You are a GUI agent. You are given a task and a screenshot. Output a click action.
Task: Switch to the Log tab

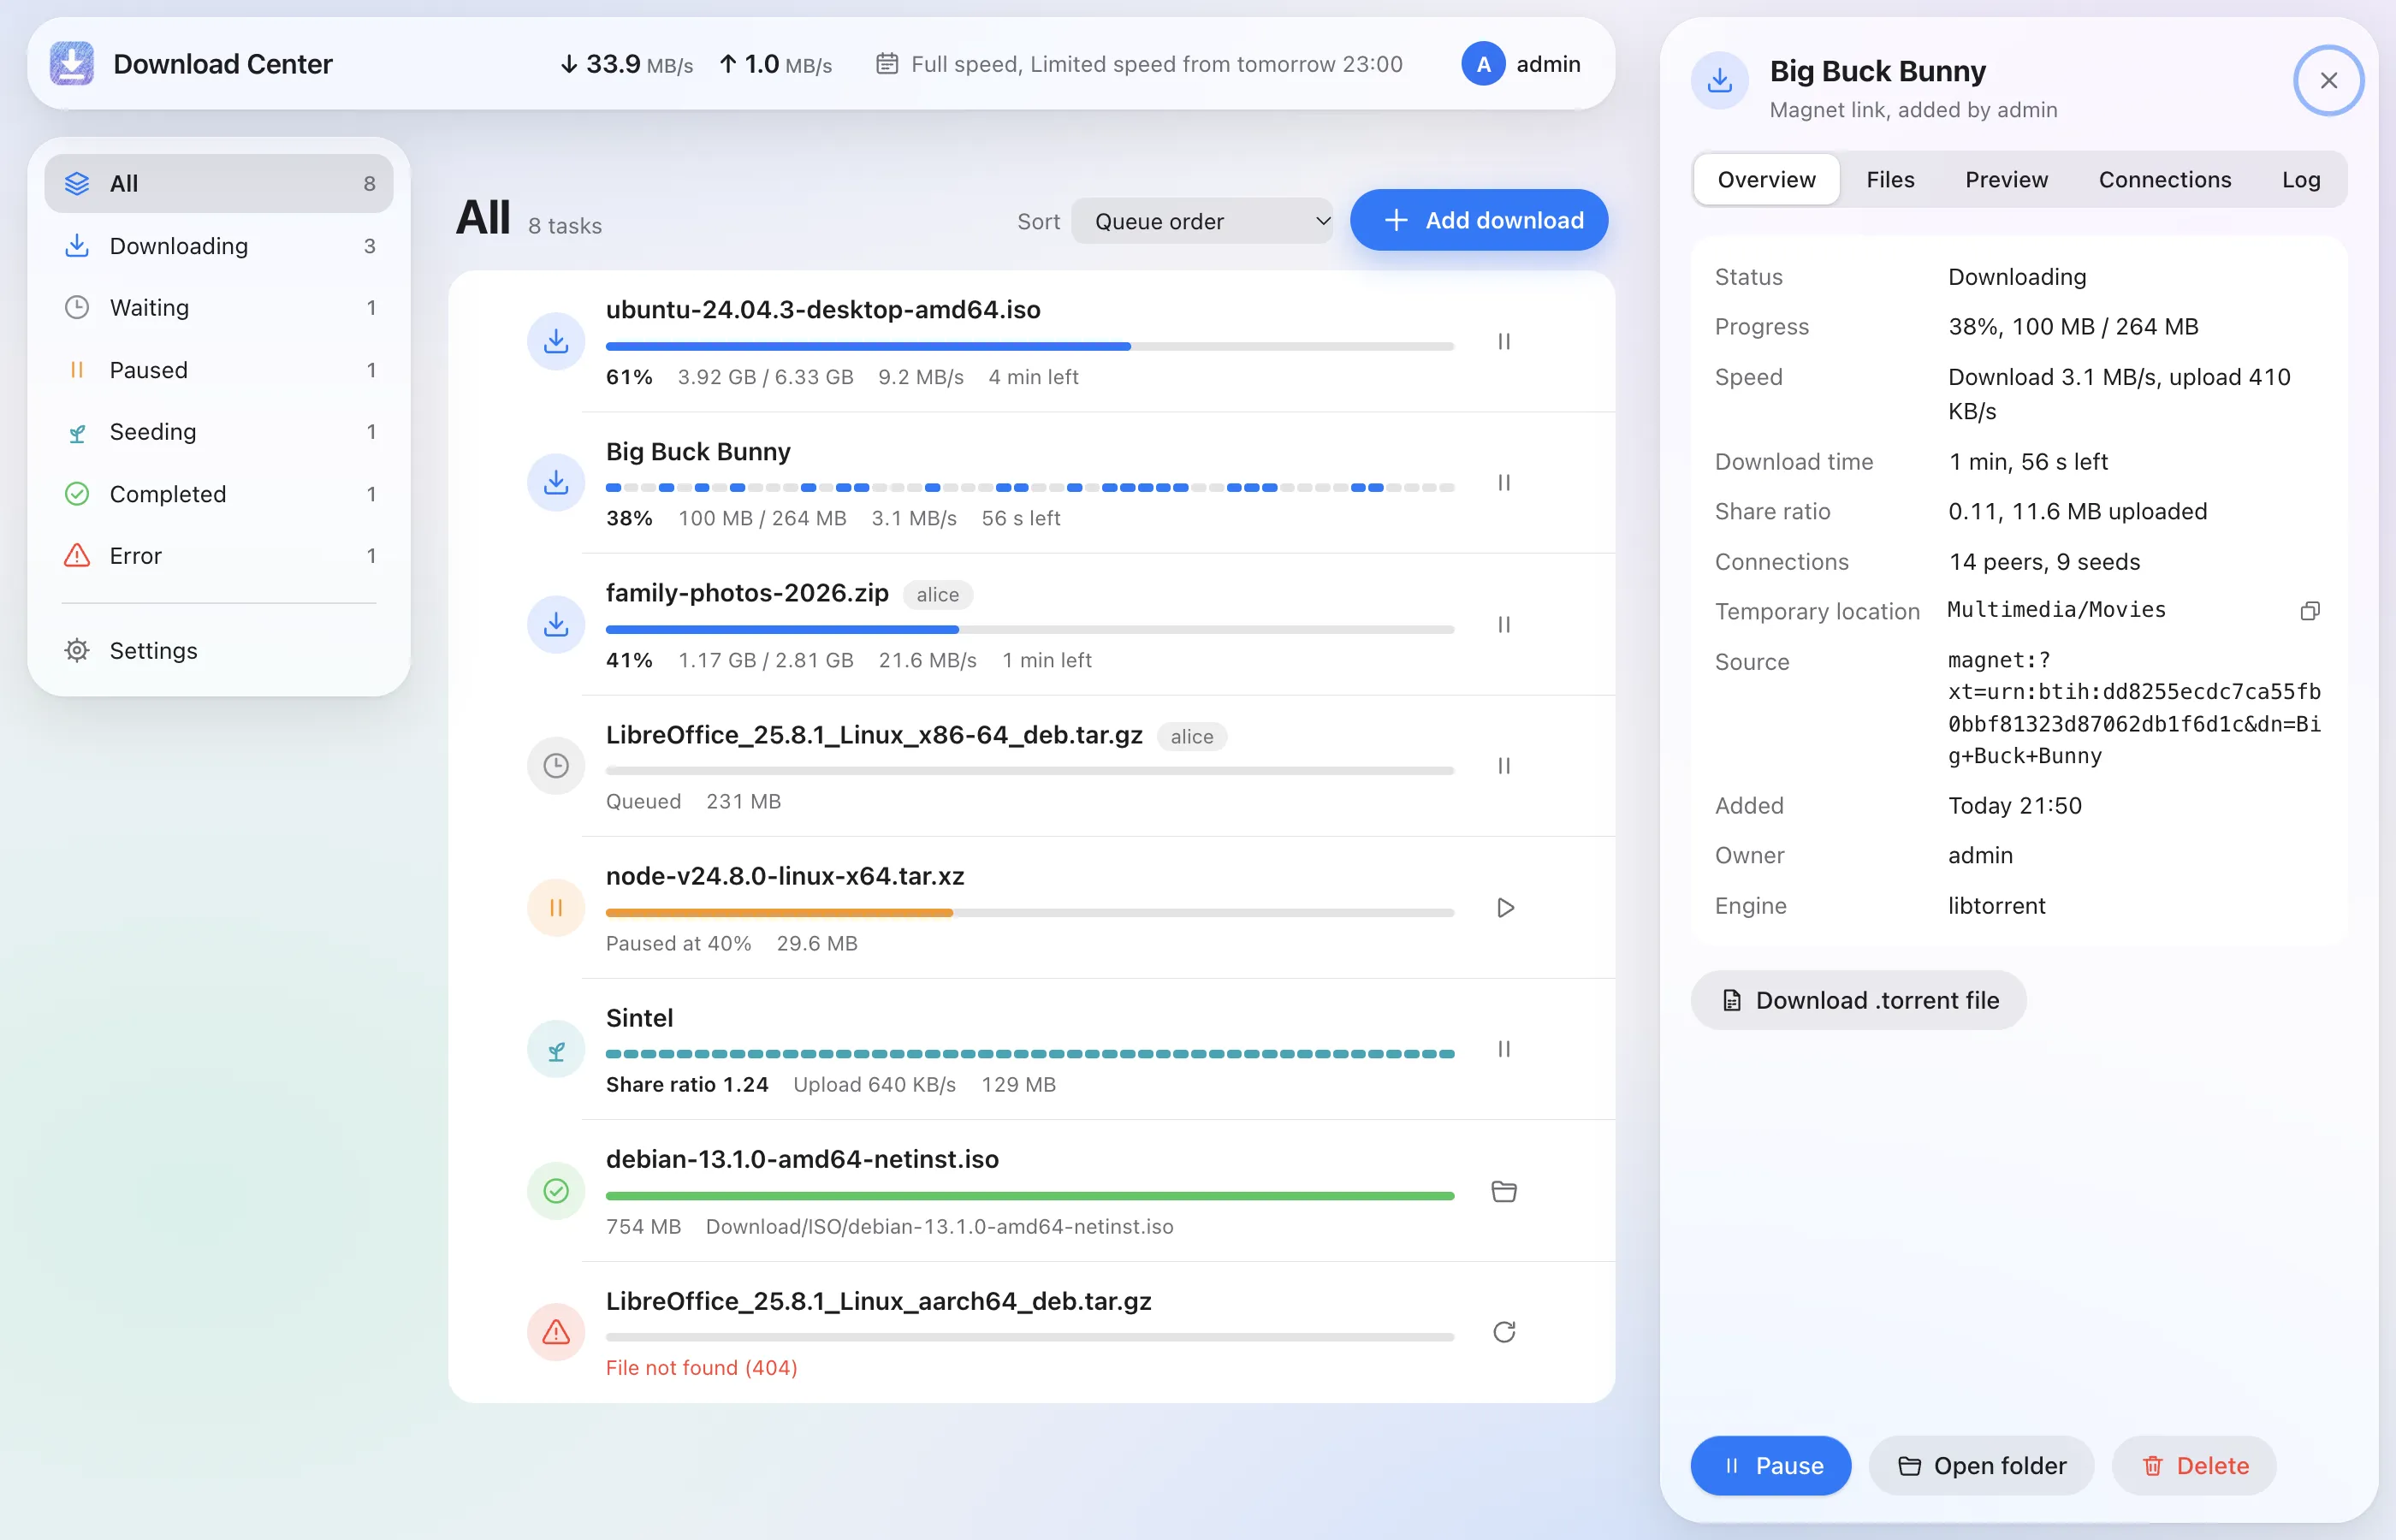[2300, 179]
